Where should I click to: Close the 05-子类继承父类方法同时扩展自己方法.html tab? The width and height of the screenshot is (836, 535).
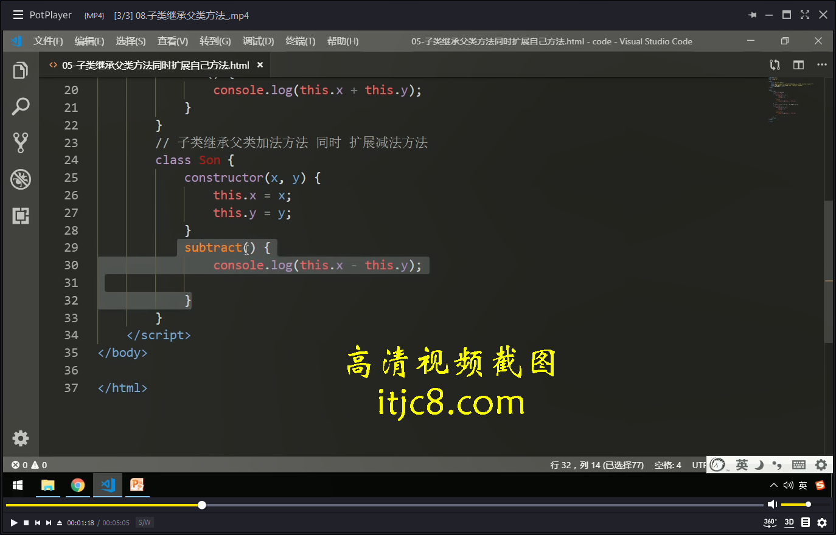tap(260, 65)
